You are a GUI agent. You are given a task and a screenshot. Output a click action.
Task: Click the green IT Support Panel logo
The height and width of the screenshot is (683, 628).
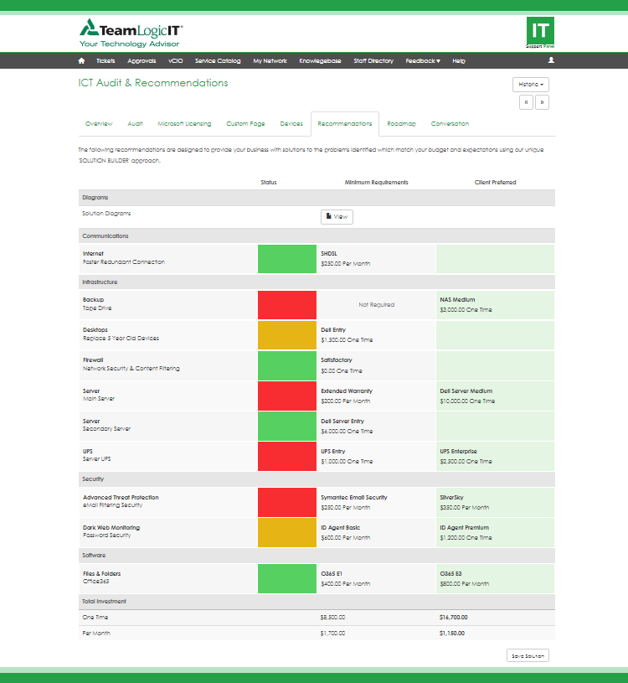click(540, 33)
